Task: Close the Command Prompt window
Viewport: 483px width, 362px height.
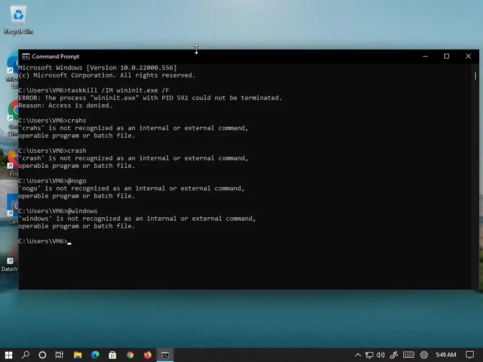Action: point(468,57)
